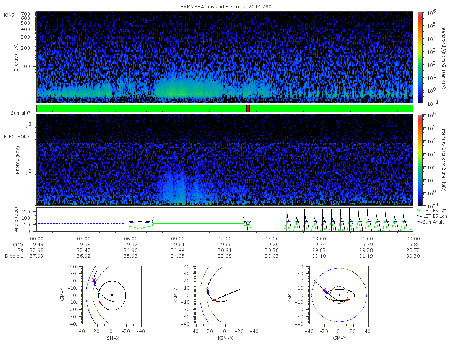459x344 pixels.
Task: Click the planet marker in KSM-X/KSM-Y plot
Action: [112, 295]
